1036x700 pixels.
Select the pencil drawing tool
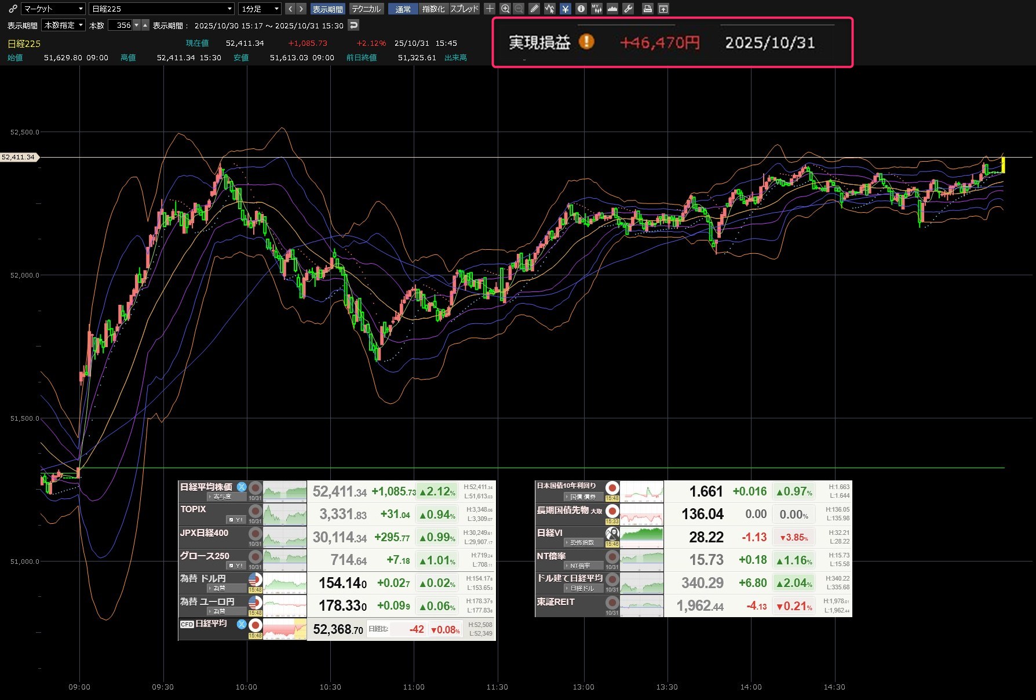click(x=534, y=9)
